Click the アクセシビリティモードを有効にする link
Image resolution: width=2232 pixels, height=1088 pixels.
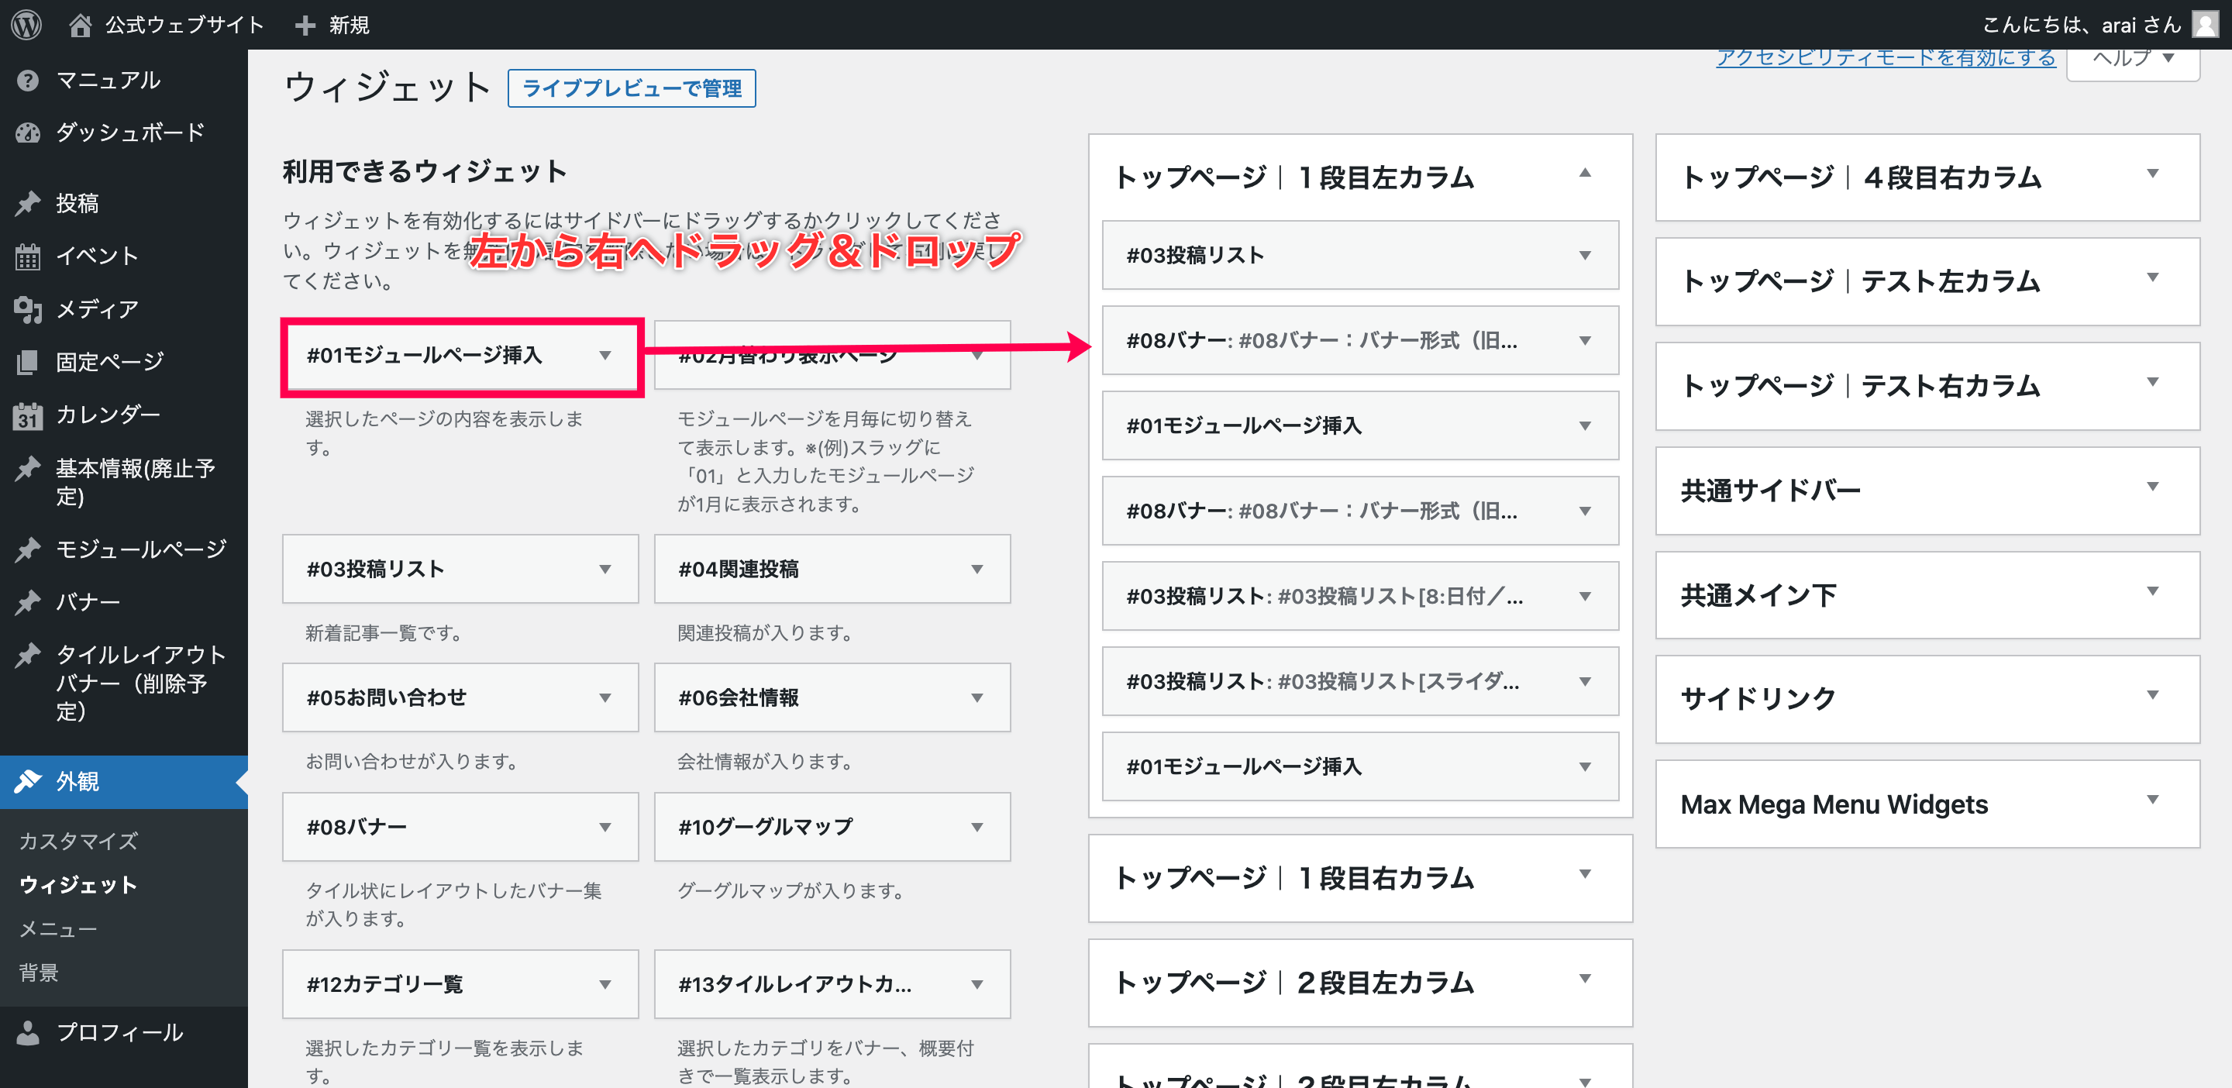1886,58
